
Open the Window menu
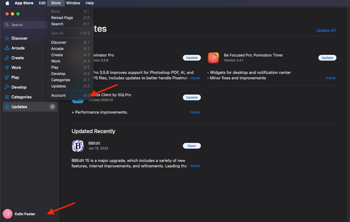(73, 3)
